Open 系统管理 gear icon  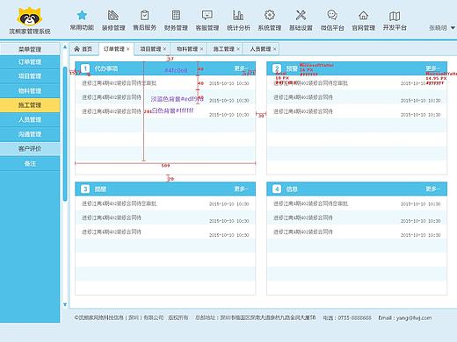[x=270, y=15]
